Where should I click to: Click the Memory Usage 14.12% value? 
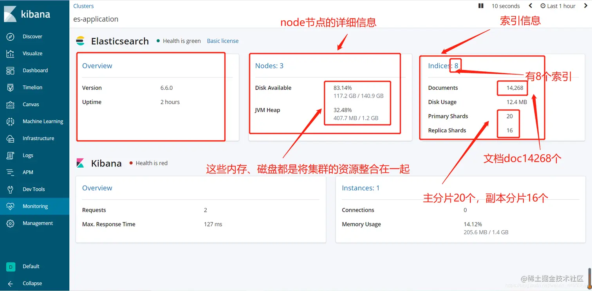tap(473, 224)
